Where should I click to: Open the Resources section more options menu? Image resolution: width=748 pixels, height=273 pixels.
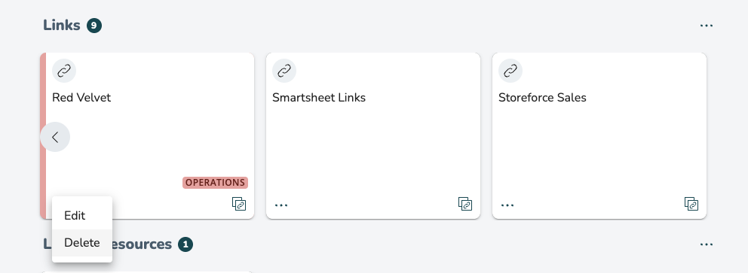tap(707, 244)
